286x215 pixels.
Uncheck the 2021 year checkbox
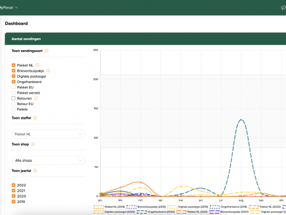14,191
